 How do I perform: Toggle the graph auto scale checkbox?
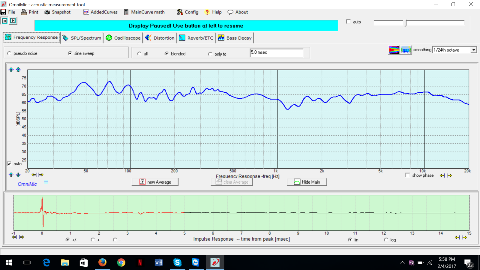point(9,163)
